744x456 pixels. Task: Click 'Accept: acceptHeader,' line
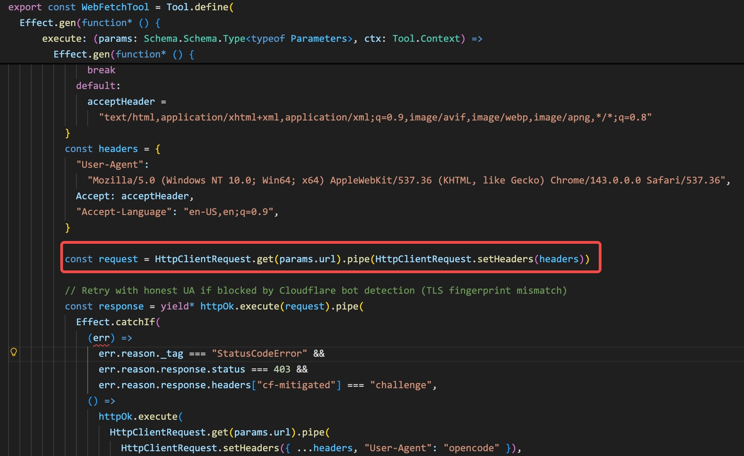coord(135,196)
